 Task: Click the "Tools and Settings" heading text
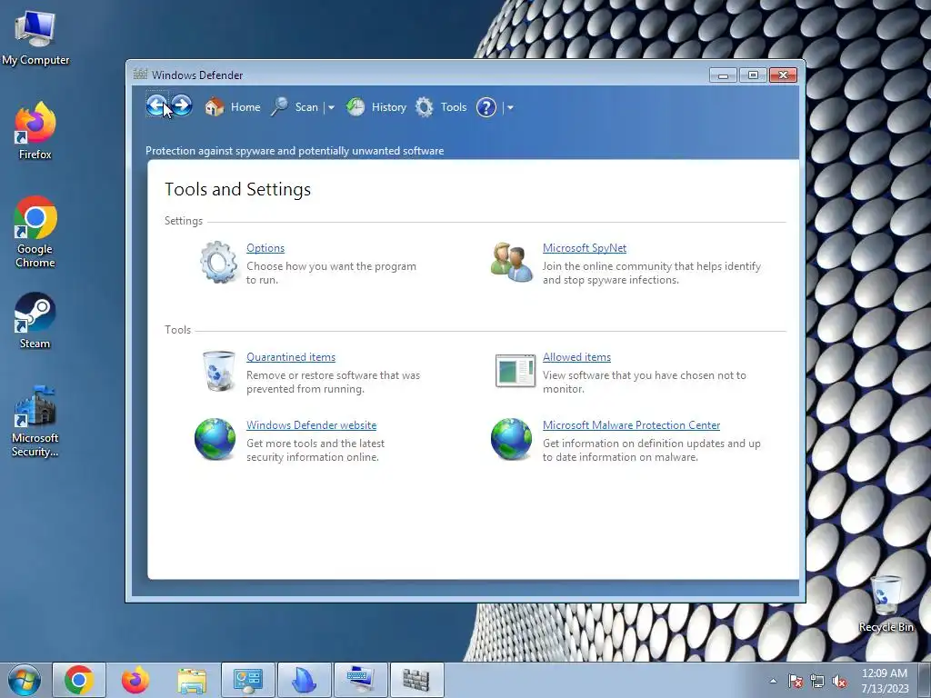(x=237, y=189)
